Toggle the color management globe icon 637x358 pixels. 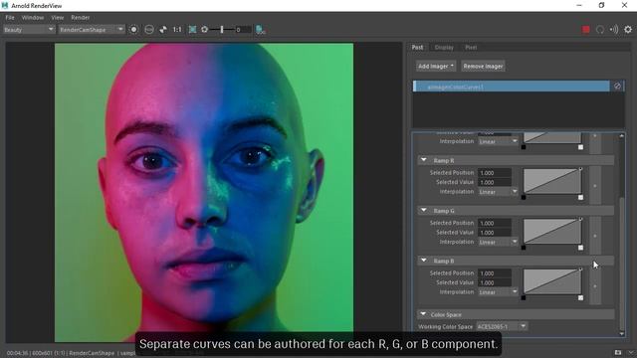149,30
